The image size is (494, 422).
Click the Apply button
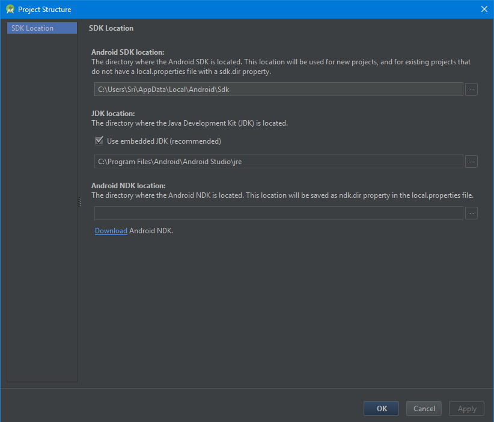(x=466, y=408)
